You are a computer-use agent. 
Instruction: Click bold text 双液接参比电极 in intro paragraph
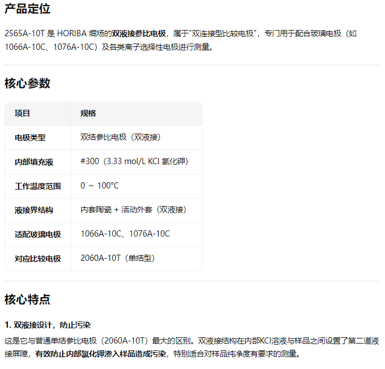click(139, 33)
